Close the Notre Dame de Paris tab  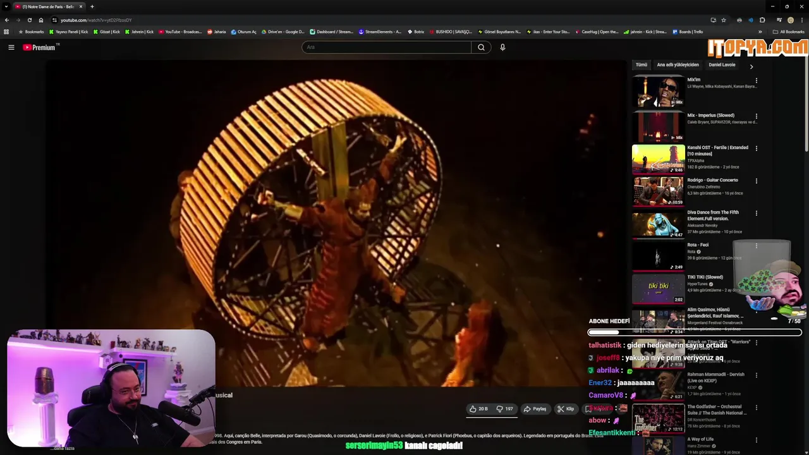pyautogui.click(x=81, y=6)
